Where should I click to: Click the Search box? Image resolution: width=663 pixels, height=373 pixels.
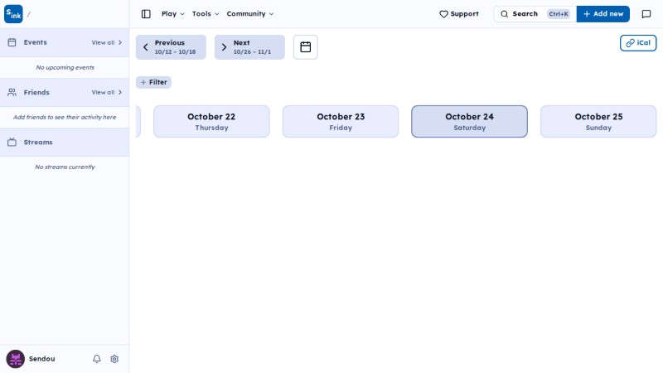[x=535, y=14]
